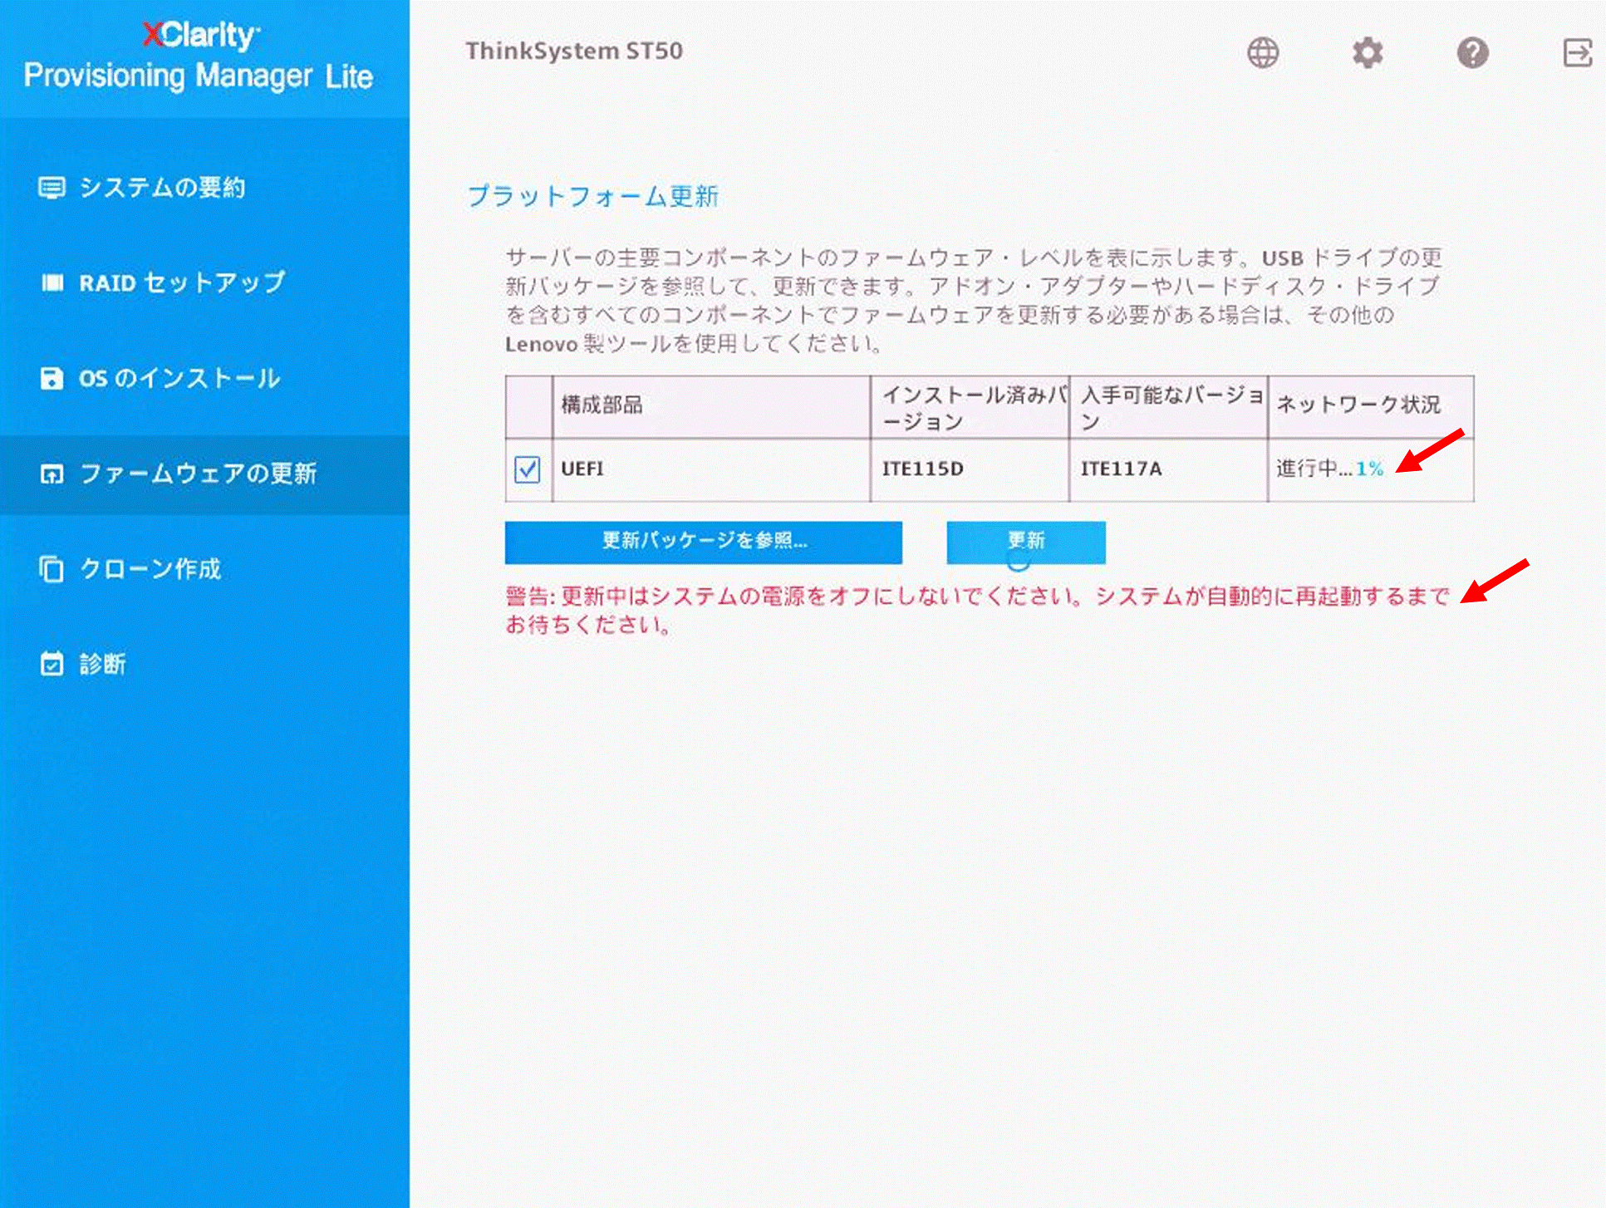Click the 構成部品 column header
Image resolution: width=1606 pixels, height=1208 pixels.
point(711,406)
